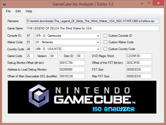166x125 pixels.
Task: Open the Help menu
Action: (29, 11)
